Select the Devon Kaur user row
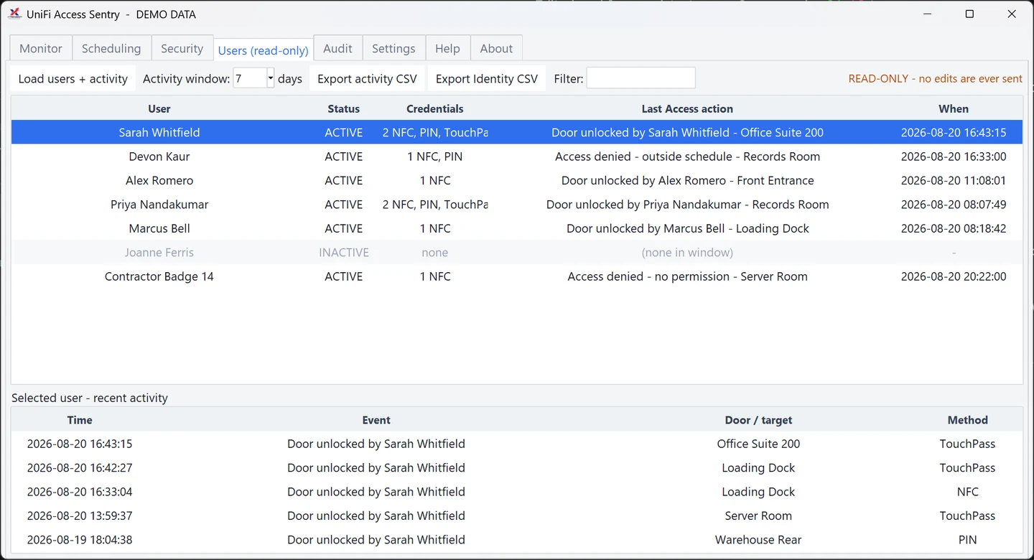This screenshot has height=560, width=1034. coord(517,157)
